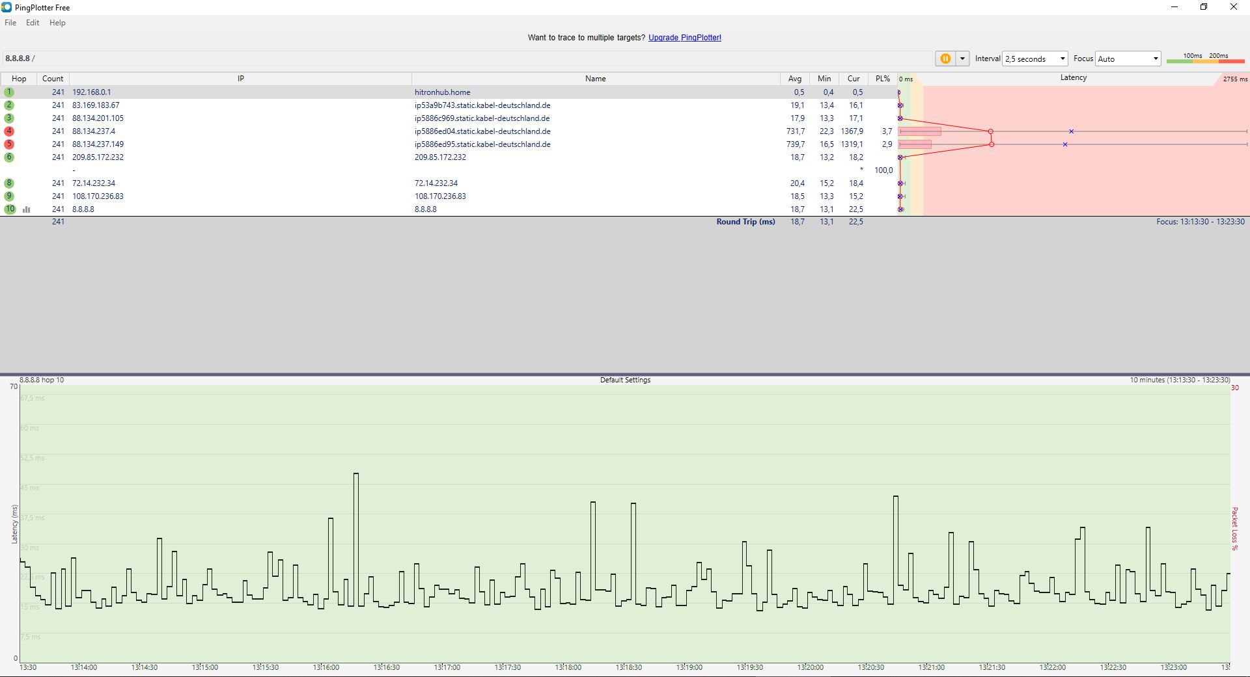1250x677 pixels.
Task: Click the PL% column header
Action: click(883, 79)
